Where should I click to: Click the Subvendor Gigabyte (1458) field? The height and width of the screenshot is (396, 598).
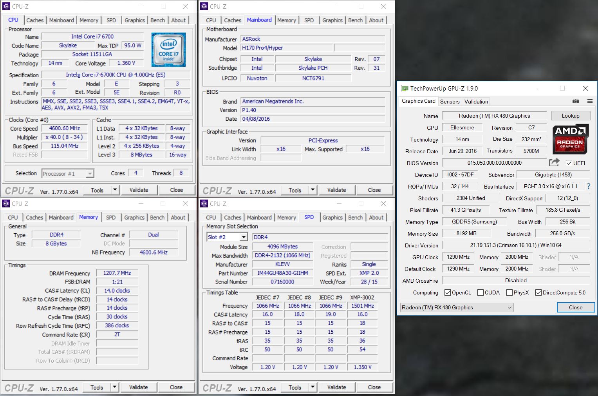[x=553, y=174]
